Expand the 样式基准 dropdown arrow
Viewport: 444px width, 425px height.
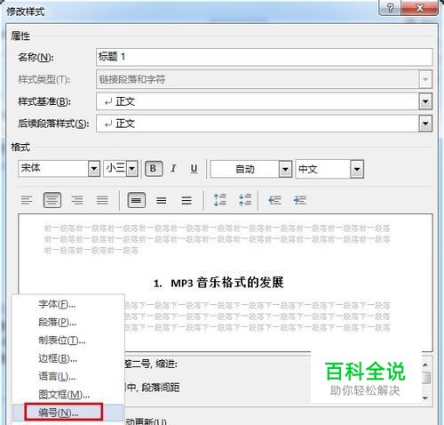[x=425, y=101]
